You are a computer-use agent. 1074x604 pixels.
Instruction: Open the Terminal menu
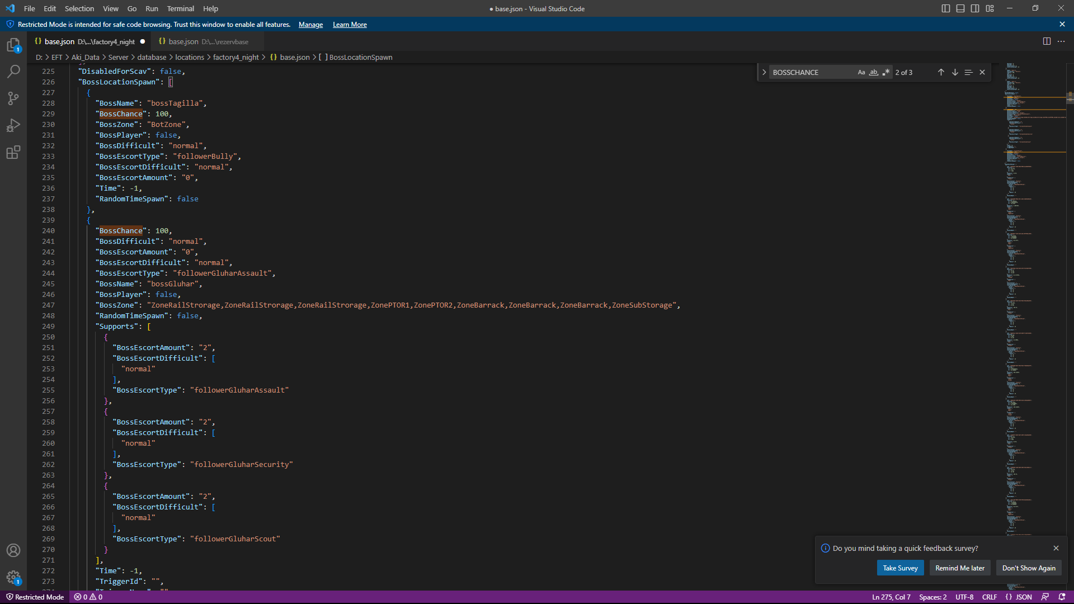(180, 8)
